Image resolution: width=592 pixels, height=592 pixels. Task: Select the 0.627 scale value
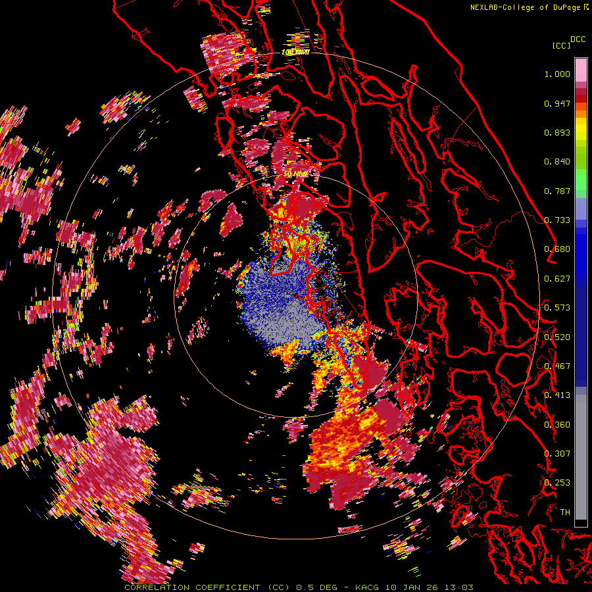[x=557, y=279]
